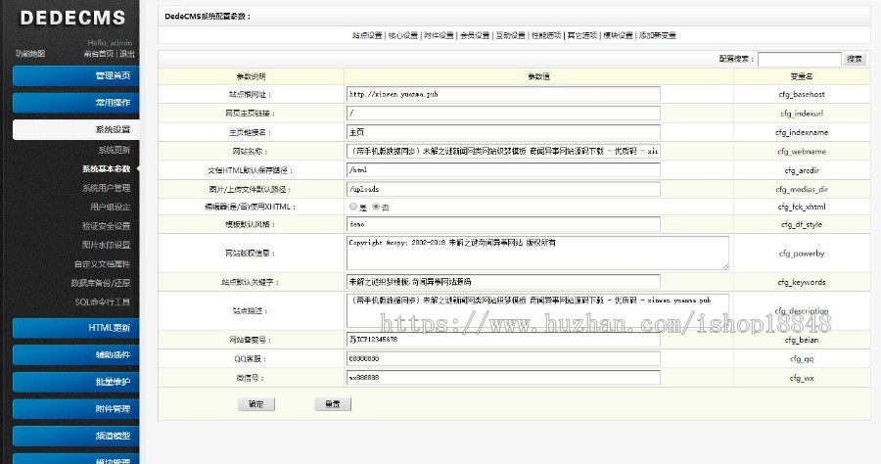Screen dimensions: 881x464
Task: Expand the 附件管理 sidebar section
Action: pos(75,408)
